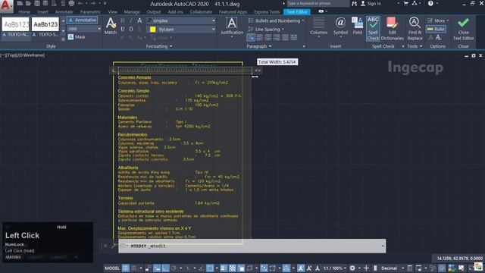Screen dimensions: 485x273
Task: Toggle snap mode in status bar
Action: (133, 268)
